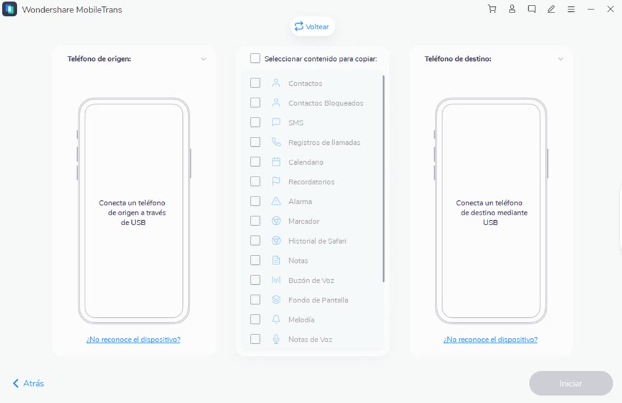Click the Iniciar button
This screenshot has height=403, width=622.
(571, 383)
